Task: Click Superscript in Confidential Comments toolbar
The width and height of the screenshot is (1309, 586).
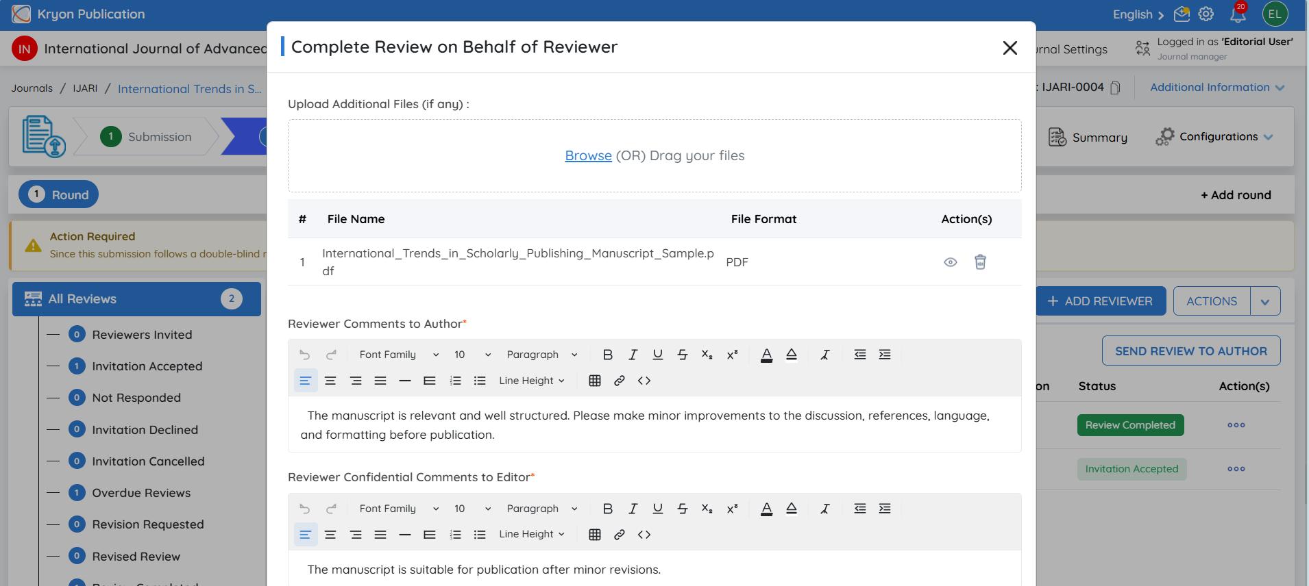Action: (x=732, y=509)
